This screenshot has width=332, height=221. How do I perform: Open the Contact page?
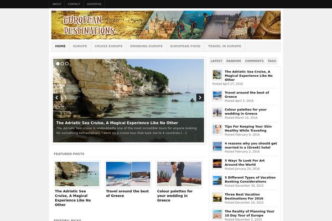(x=74, y=4)
